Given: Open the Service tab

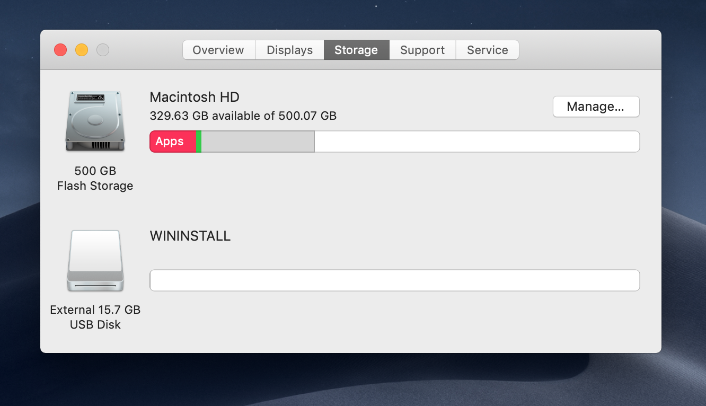Looking at the screenshot, I should pyautogui.click(x=488, y=50).
